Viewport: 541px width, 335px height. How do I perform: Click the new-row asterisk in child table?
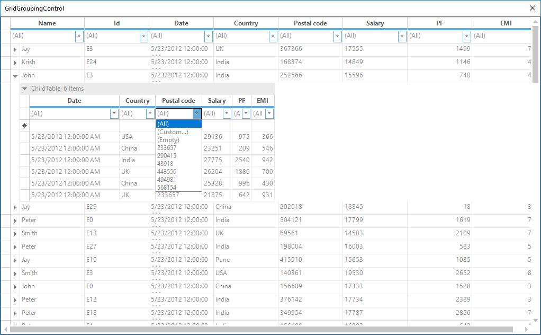(24, 126)
